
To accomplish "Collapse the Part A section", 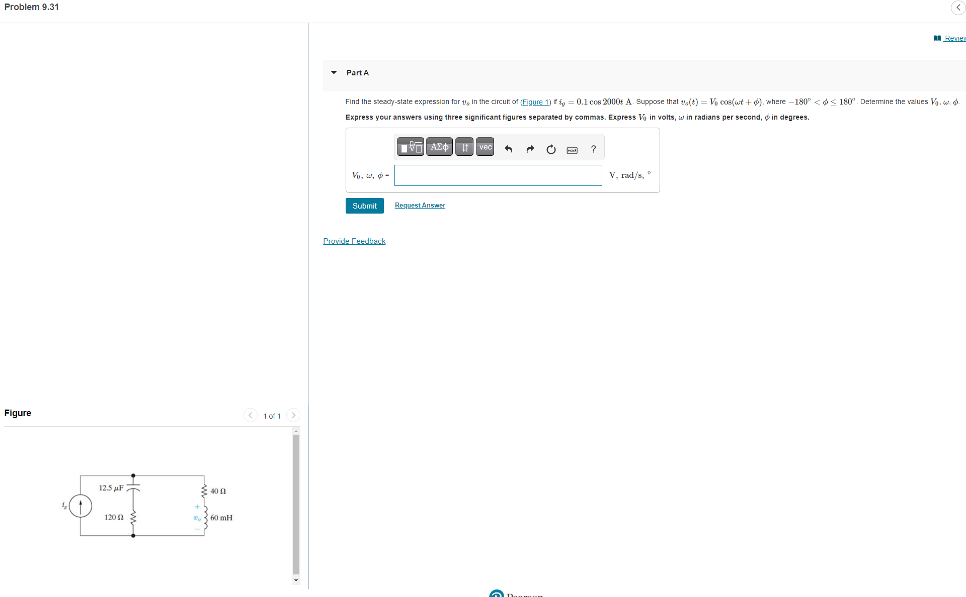I will tap(334, 72).
